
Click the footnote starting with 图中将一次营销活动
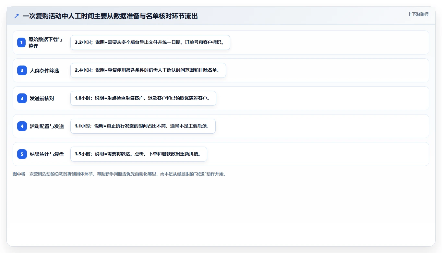pyautogui.click(x=119, y=174)
